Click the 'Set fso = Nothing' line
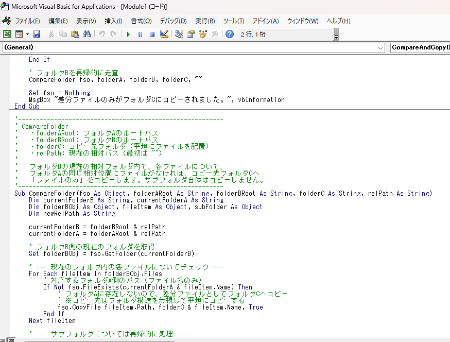 59,93
